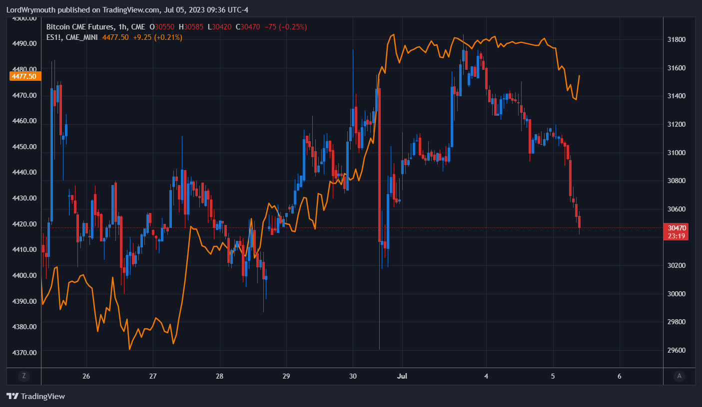Click the 31800 label on right price scale
The width and height of the screenshot is (702, 407).
(x=676, y=39)
